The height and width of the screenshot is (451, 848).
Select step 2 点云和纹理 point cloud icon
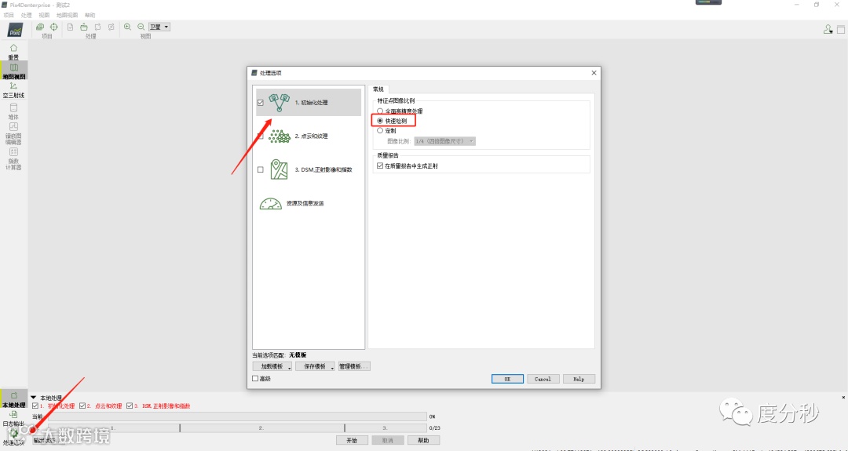pyautogui.click(x=280, y=136)
